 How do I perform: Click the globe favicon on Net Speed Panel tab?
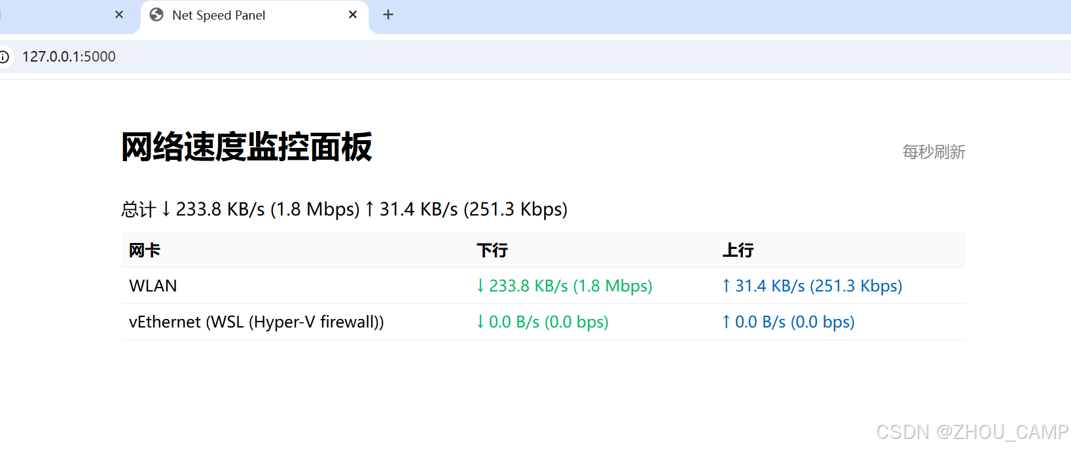pyautogui.click(x=156, y=14)
